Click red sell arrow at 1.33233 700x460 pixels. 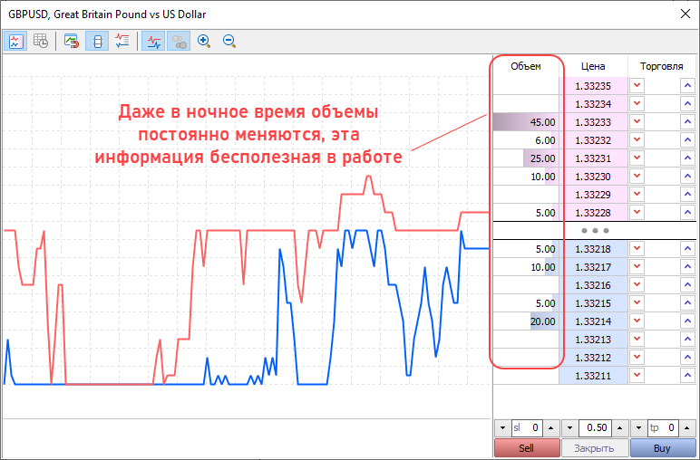(x=637, y=122)
